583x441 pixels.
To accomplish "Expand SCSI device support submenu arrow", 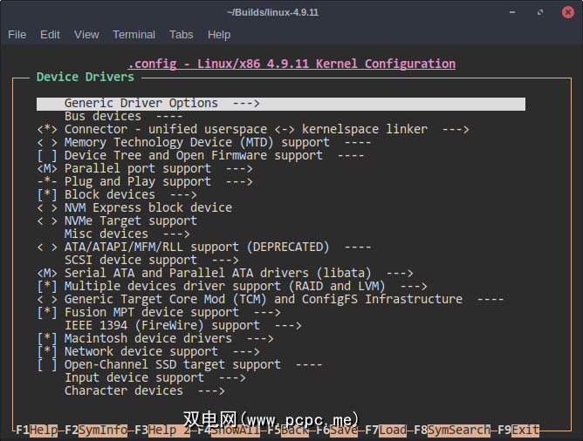I will pos(225,261).
